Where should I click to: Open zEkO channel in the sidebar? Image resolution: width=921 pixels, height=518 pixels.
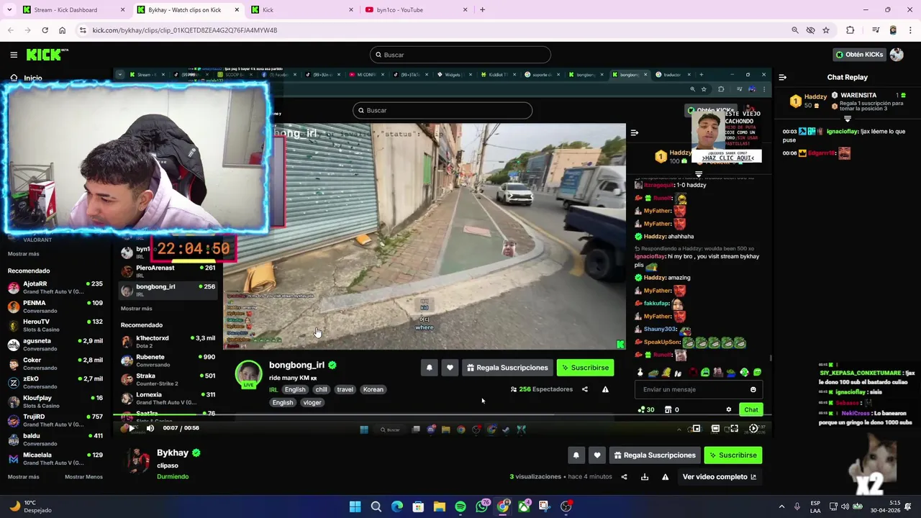55,382
